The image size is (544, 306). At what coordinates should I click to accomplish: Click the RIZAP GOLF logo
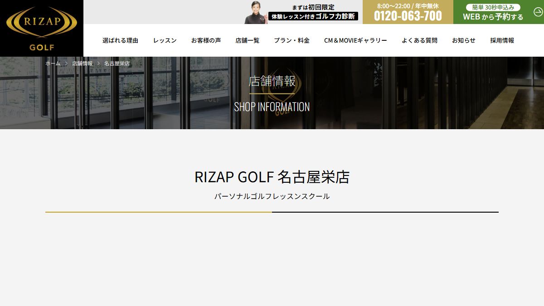(x=42, y=28)
